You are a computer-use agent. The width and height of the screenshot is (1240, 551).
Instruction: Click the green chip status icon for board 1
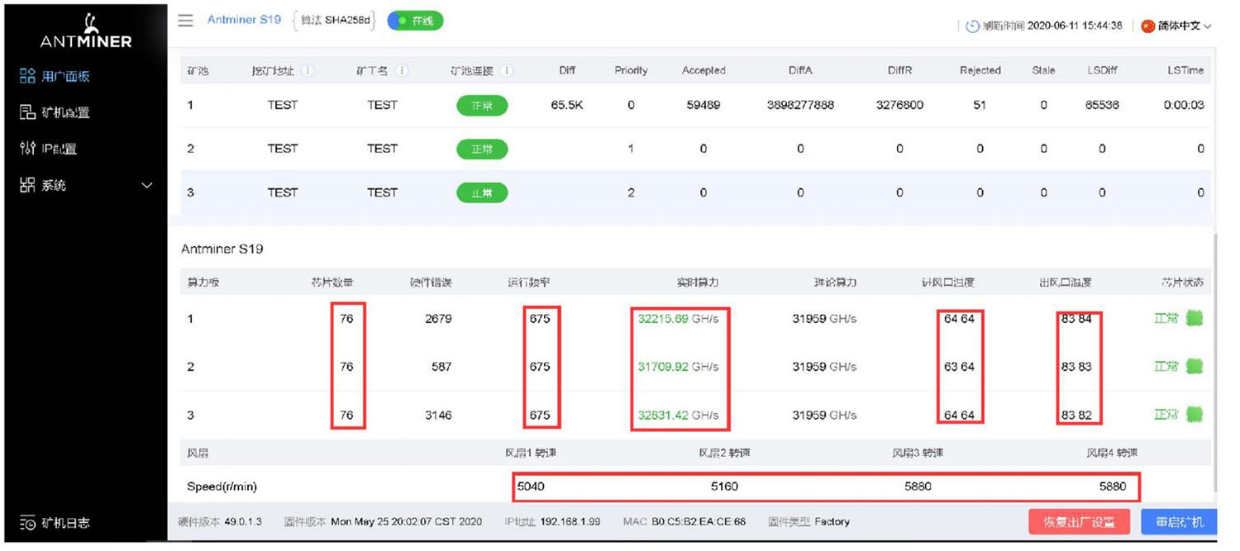coord(1194,319)
